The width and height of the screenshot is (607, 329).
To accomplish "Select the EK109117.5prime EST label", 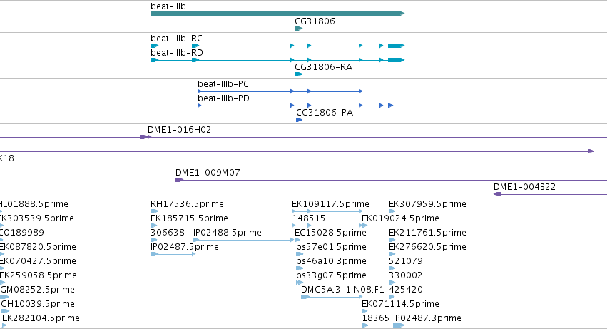I will tap(330, 204).
